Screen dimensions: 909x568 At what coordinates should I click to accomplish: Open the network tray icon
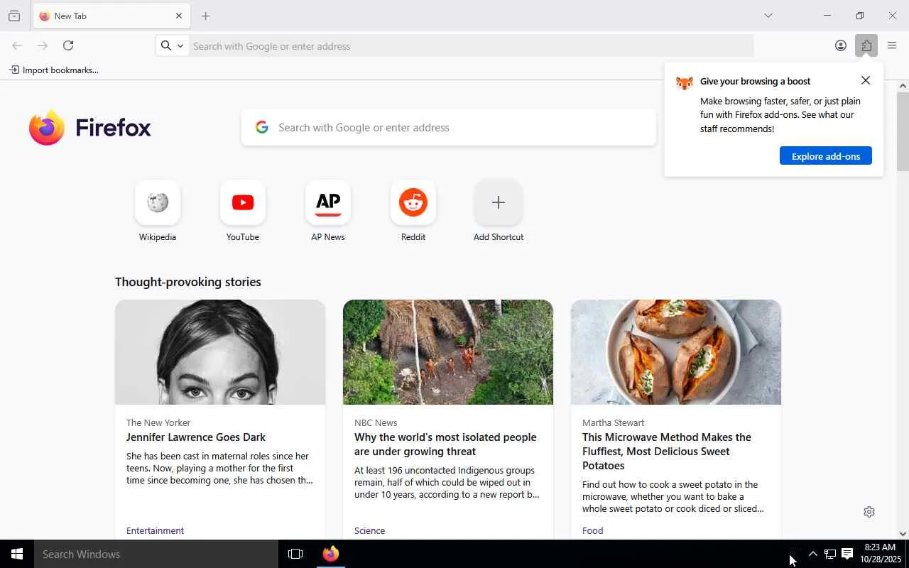(x=829, y=554)
